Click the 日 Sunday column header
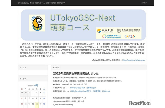This screenshot has height=108, width=165. (x=22, y=89)
